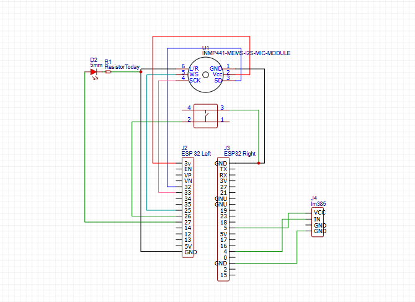Click the lm385 label of J4

[318, 204]
